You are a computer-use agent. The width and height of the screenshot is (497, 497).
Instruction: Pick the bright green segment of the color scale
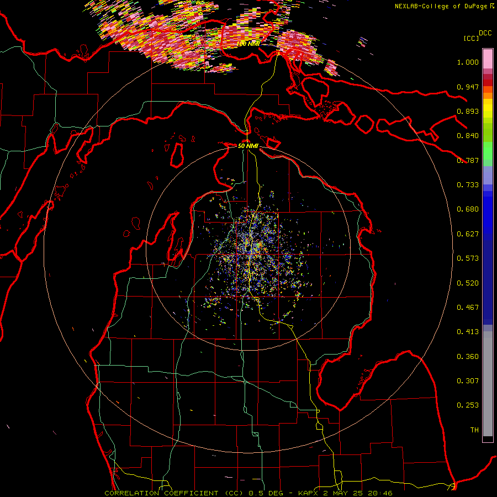pyautogui.click(x=488, y=151)
